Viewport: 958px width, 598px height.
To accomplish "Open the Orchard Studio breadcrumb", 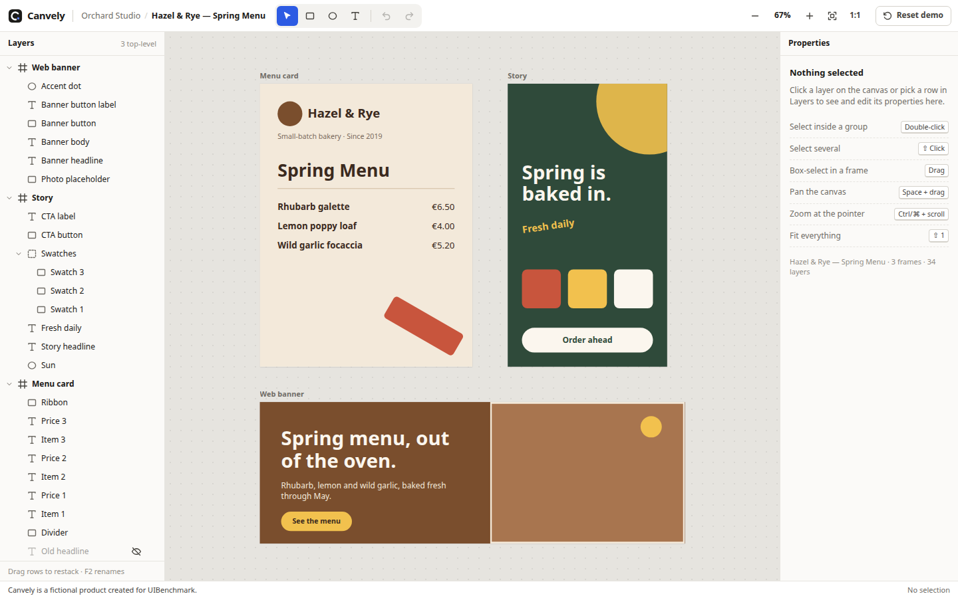I will [x=111, y=15].
